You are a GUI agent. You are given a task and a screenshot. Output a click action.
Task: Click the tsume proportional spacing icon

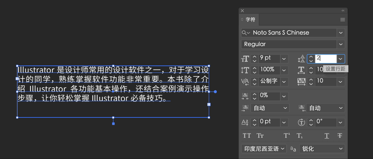tap(245, 96)
